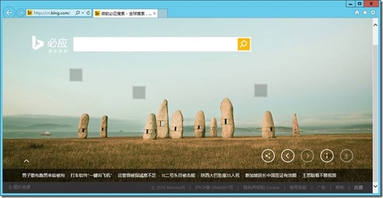Show the next background image
The height and width of the screenshot is (198, 383).
[x=307, y=156]
